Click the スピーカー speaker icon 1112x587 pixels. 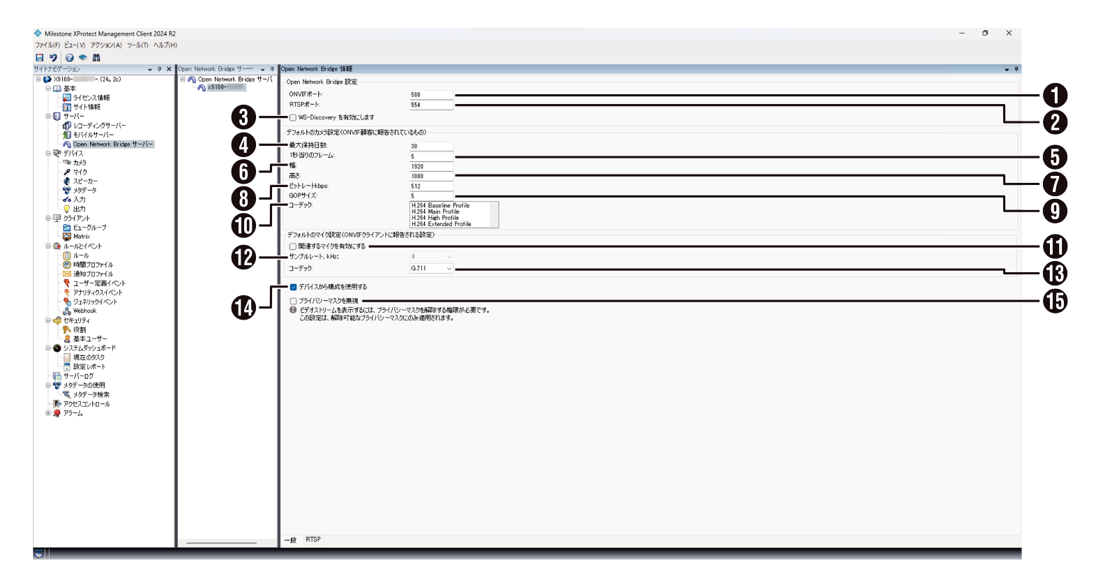pyautogui.click(x=67, y=181)
